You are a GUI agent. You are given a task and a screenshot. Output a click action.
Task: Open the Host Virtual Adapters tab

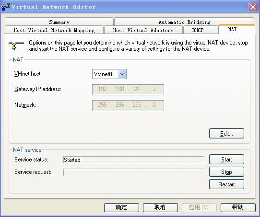(143, 30)
